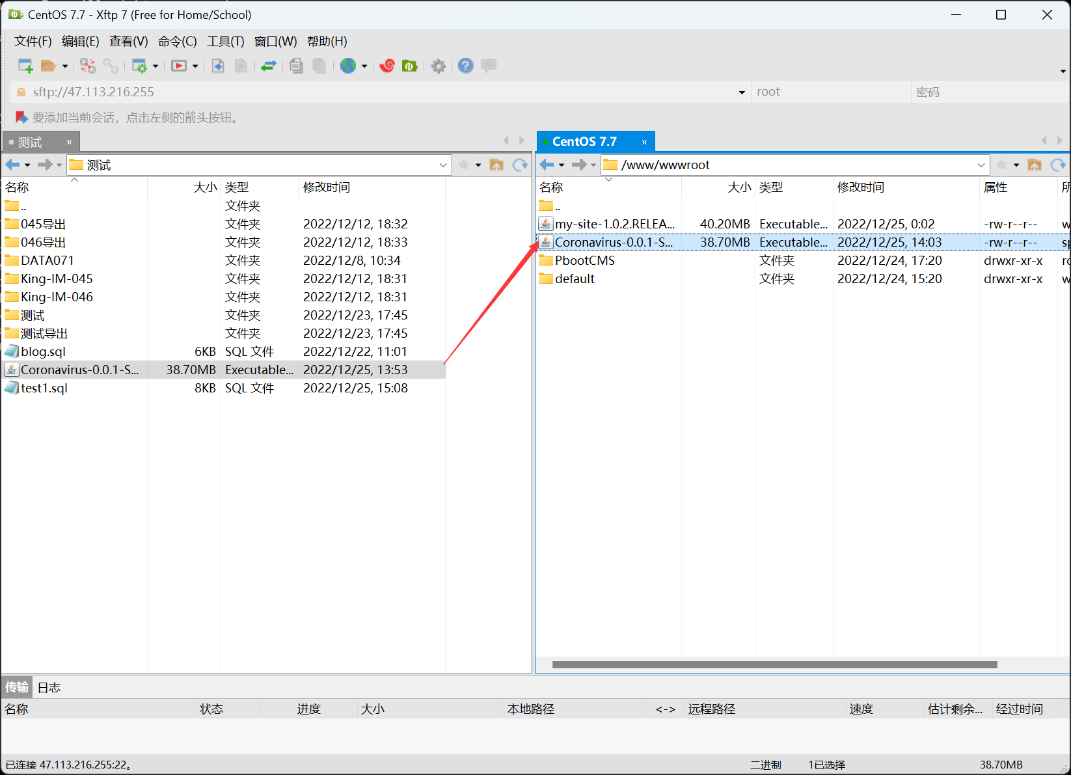1071x775 pixels.
Task: Refresh the local 测试 pane
Action: tap(520, 165)
